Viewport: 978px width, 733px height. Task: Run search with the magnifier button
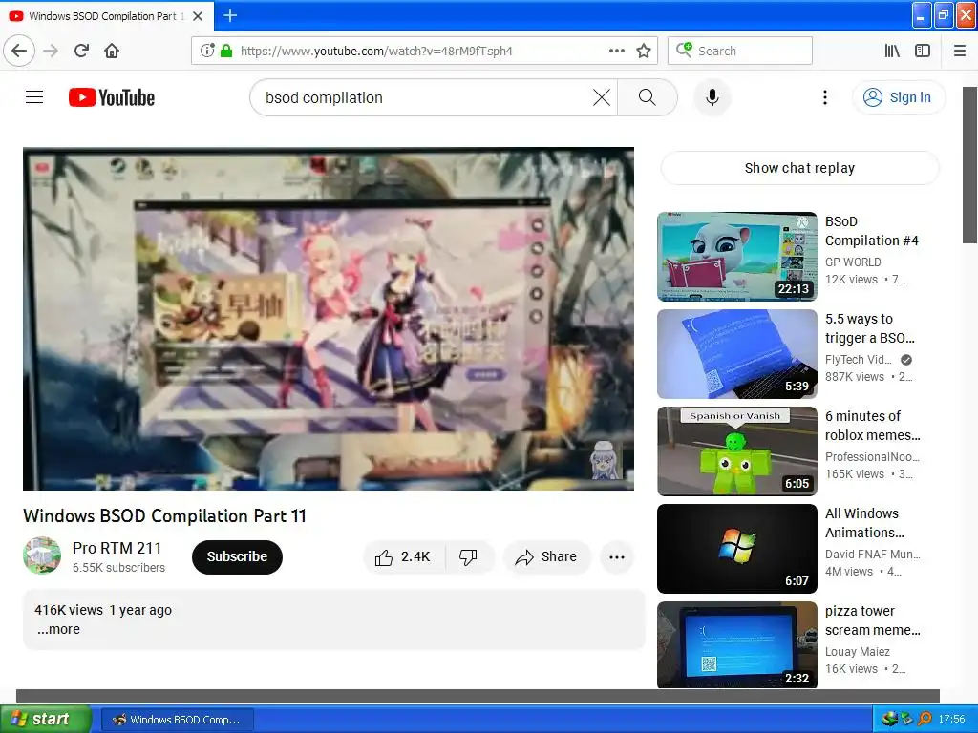coord(648,97)
